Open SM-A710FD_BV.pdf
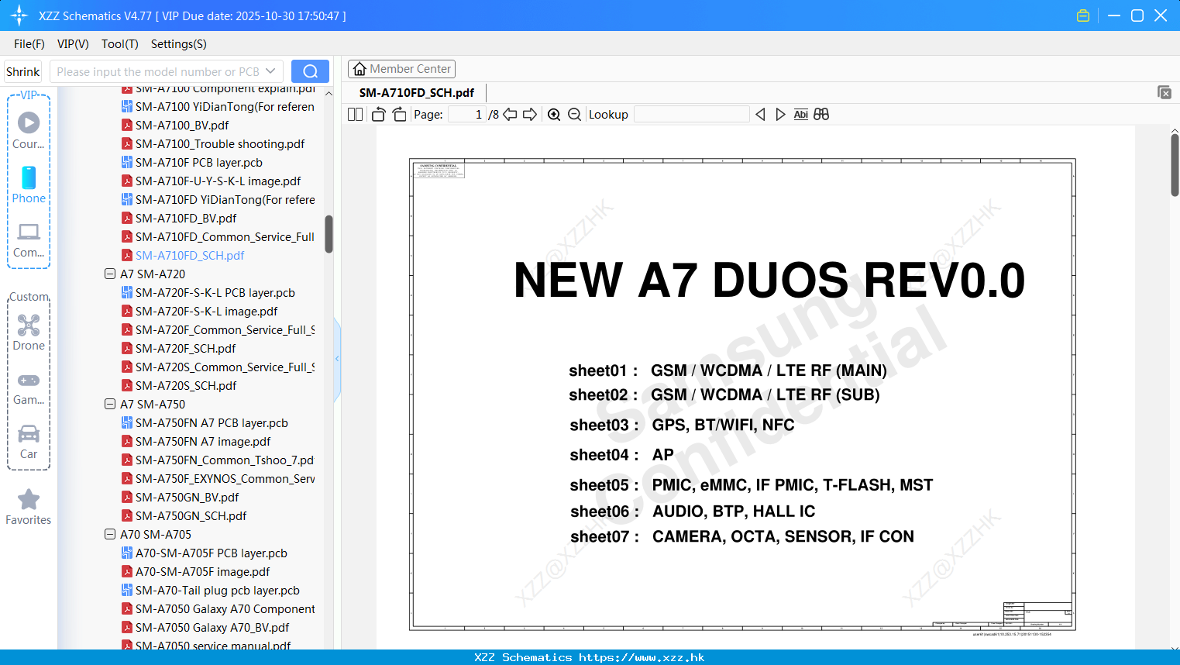The image size is (1180, 665). tap(186, 218)
